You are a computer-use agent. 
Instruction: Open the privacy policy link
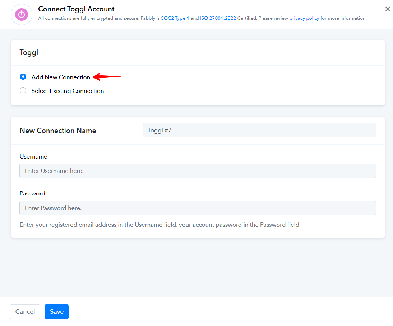[304, 18]
